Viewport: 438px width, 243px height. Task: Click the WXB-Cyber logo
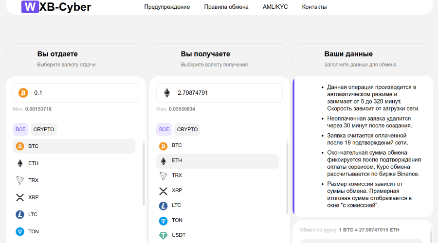[56, 7]
